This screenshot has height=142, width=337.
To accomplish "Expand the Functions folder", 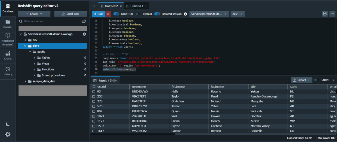I will point(34,69).
